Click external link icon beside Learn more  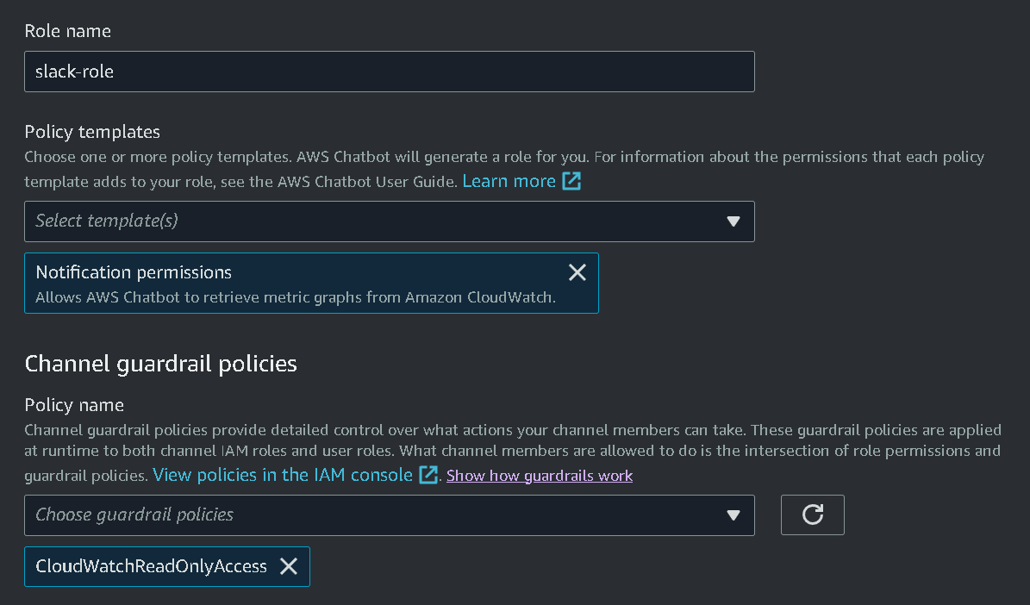(571, 181)
